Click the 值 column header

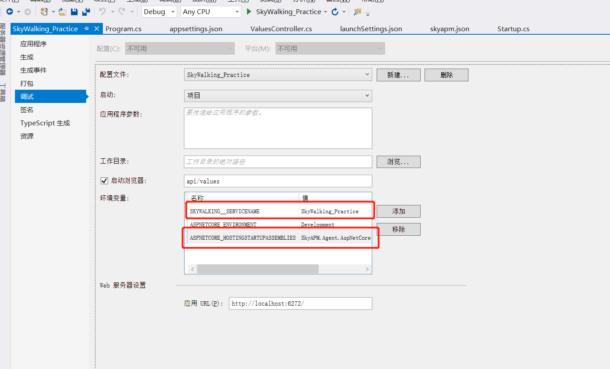(335, 198)
